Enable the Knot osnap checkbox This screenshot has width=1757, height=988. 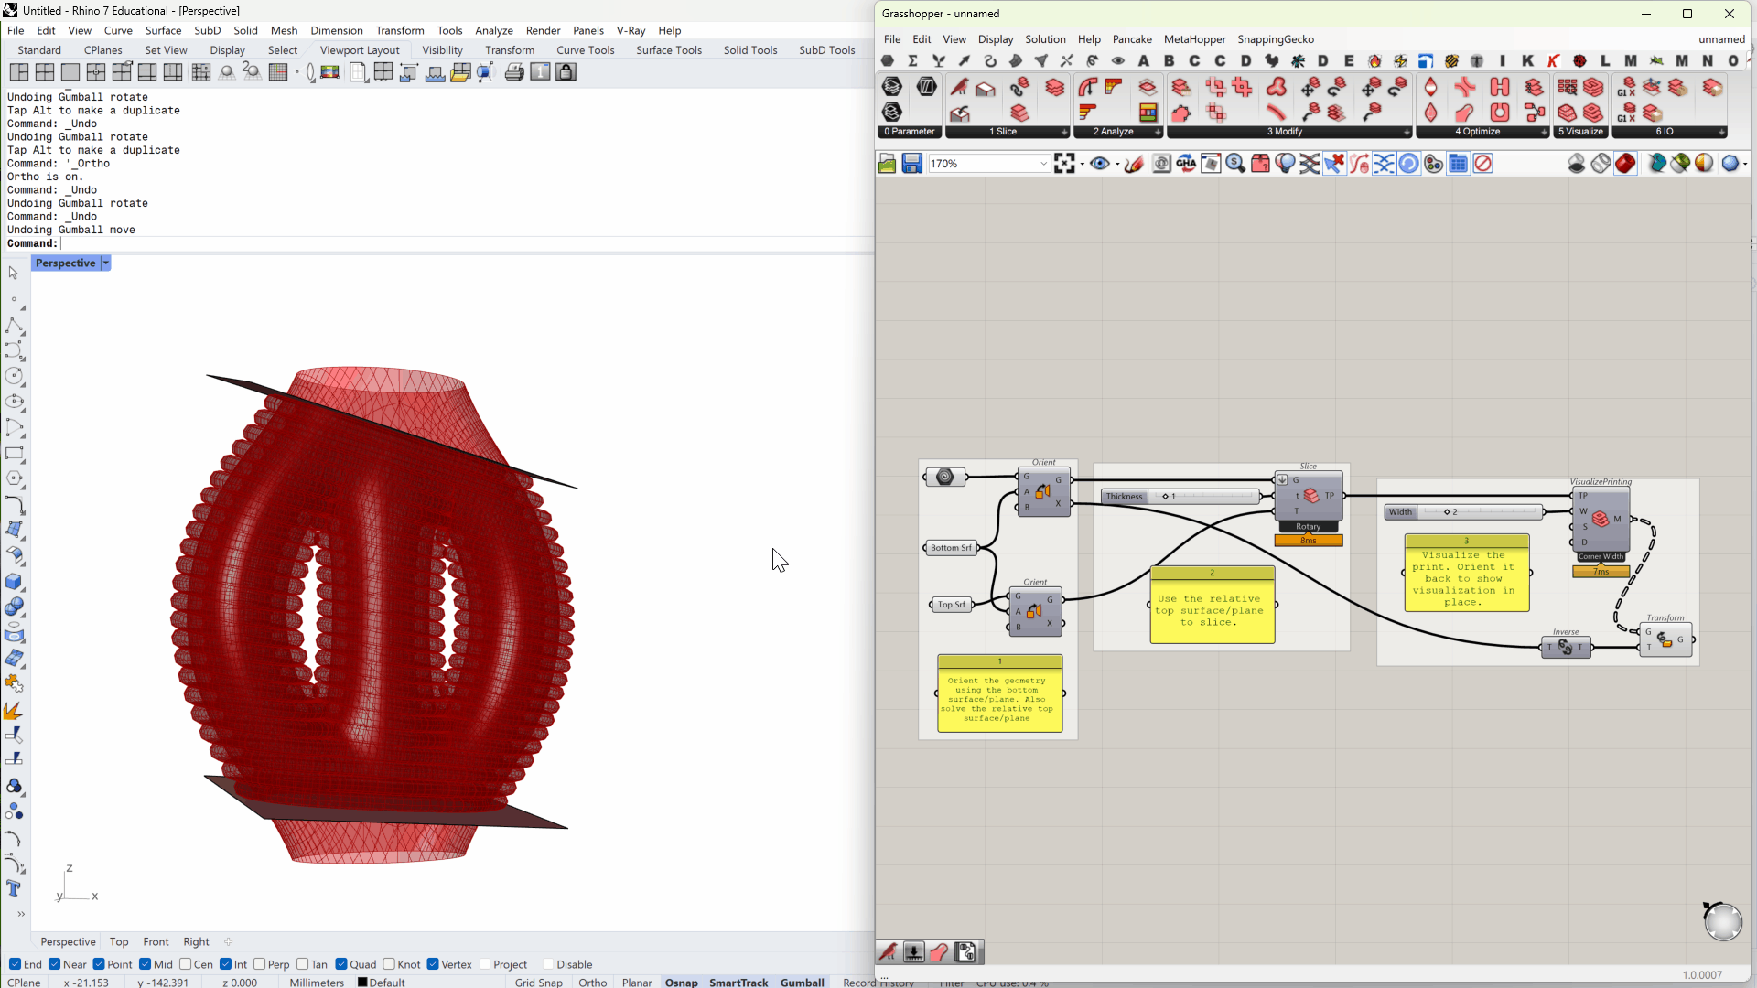click(x=390, y=964)
